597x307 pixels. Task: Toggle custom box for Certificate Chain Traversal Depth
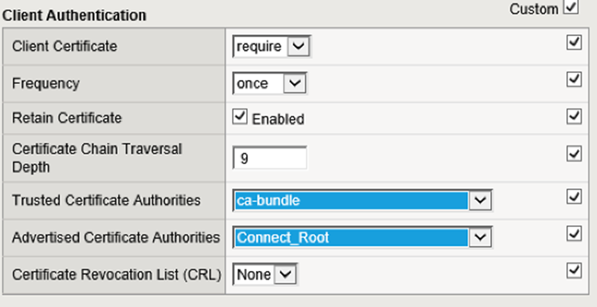(x=574, y=153)
